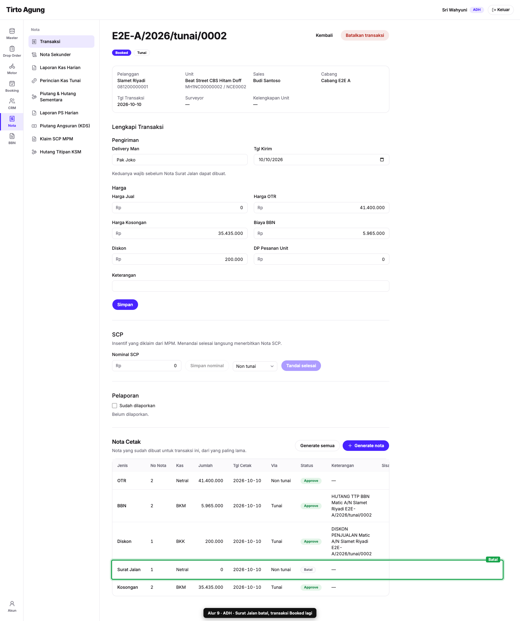Click Simpan nominal button
Viewport: 520px width, 621px height.
click(x=207, y=366)
